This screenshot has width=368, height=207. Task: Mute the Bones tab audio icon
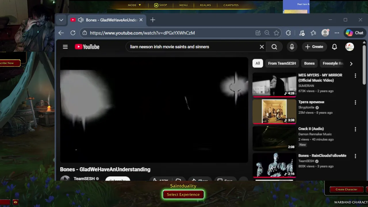(81, 20)
